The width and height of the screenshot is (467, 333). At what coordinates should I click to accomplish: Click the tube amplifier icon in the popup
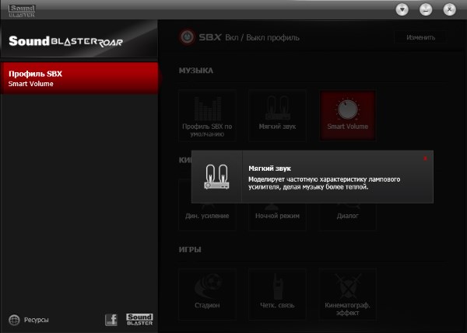coord(216,177)
